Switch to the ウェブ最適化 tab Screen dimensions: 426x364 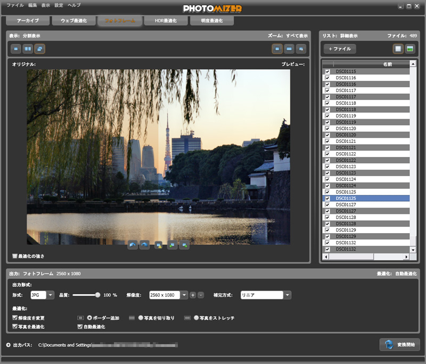pyautogui.click(x=74, y=21)
